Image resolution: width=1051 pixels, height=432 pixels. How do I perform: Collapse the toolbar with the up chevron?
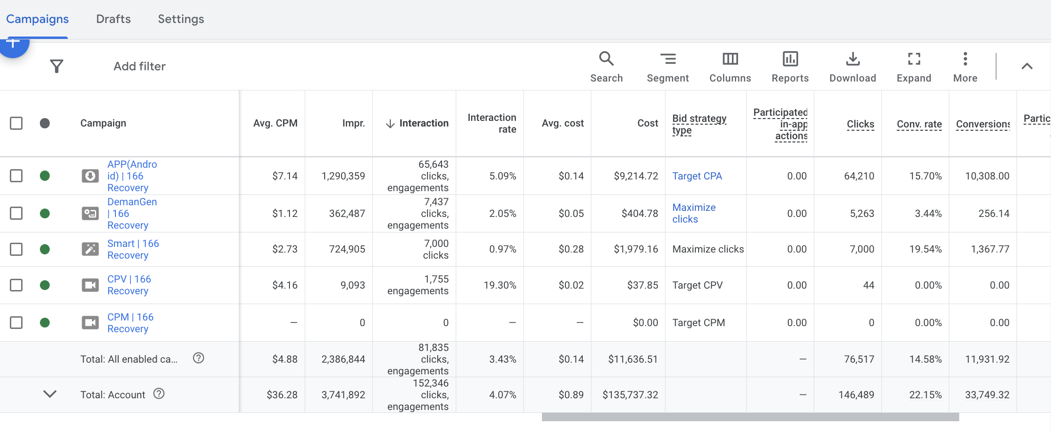click(x=1027, y=67)
